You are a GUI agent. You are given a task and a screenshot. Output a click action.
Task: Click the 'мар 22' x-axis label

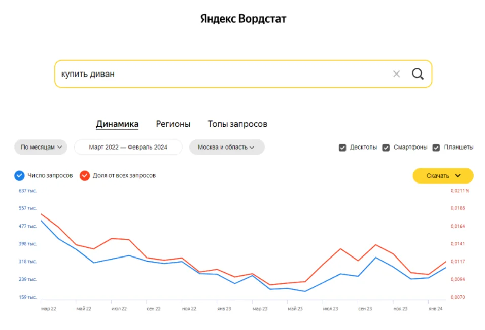49,309
